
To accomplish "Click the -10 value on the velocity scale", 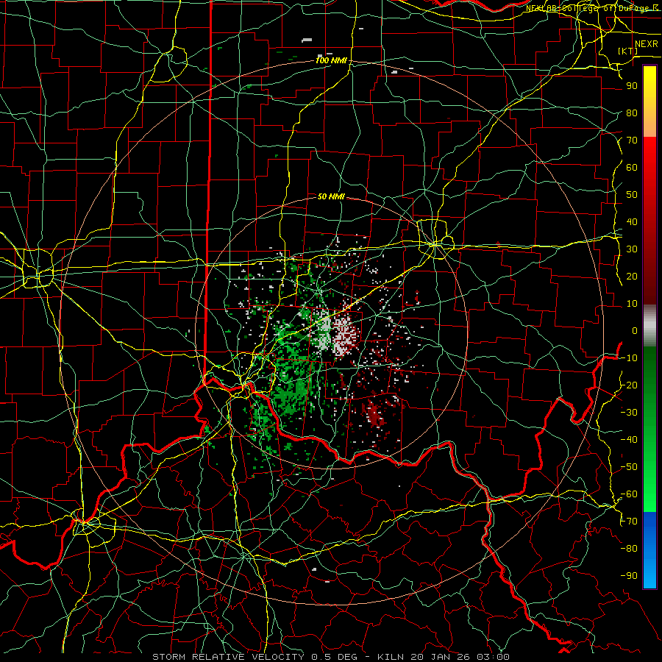I will [x=629, y=358].
